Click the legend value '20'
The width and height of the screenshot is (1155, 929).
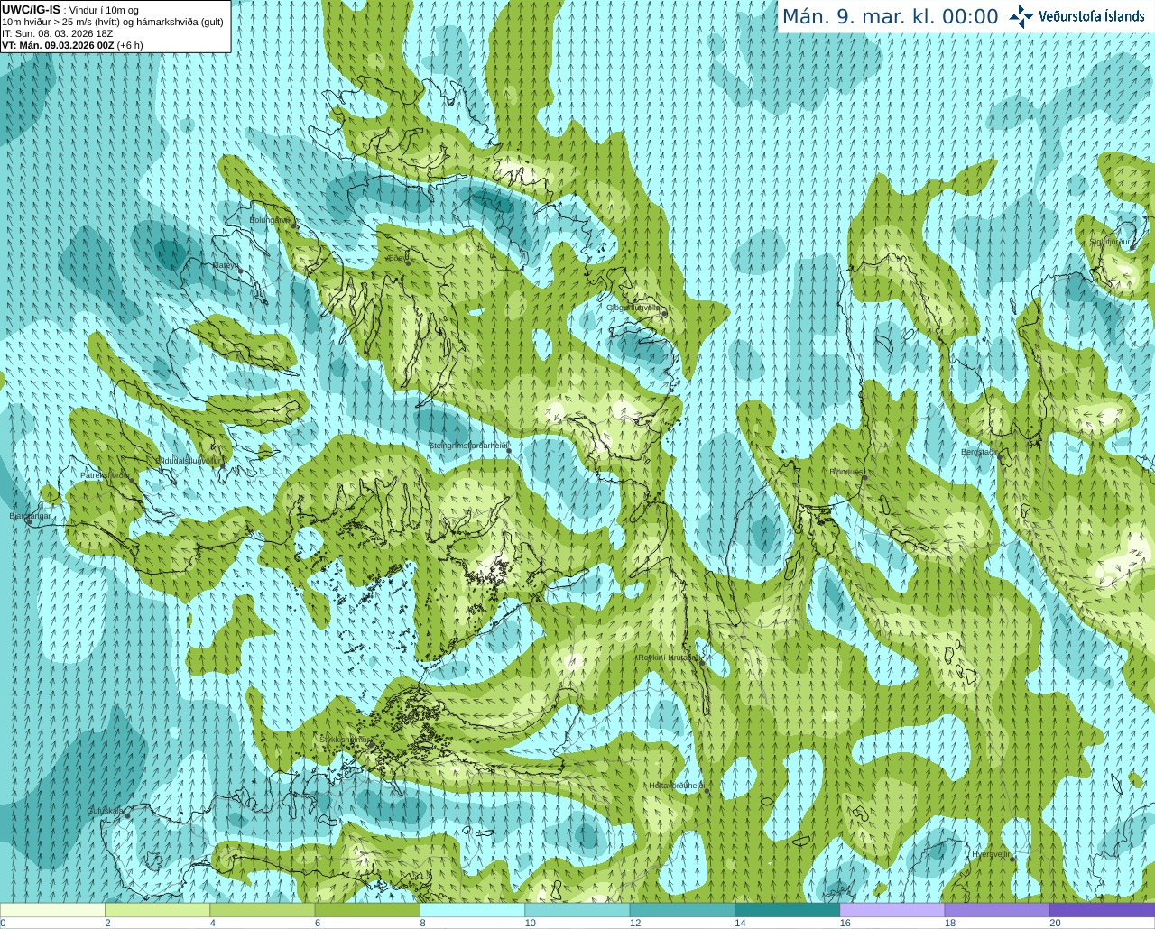point(1055,923)
